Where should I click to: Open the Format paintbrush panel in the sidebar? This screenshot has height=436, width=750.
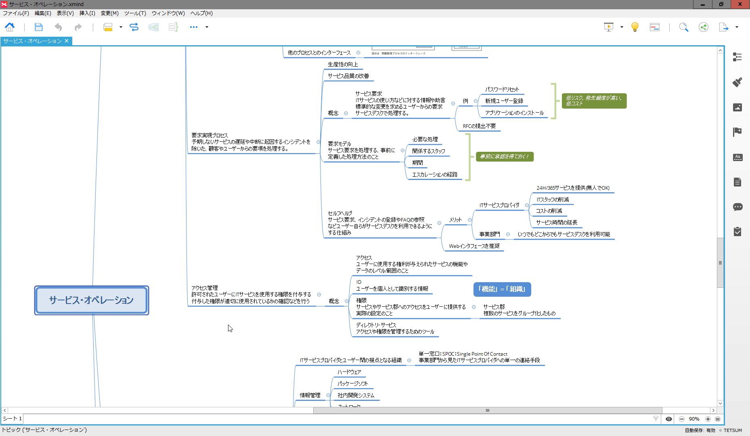[737, 82]
